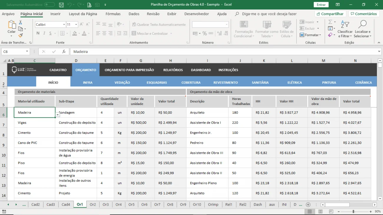Image resolution: width=383 pixels, height=215 pixels.
Task: Expand the Name Box C6 dropdown
Action: [27, 51]
